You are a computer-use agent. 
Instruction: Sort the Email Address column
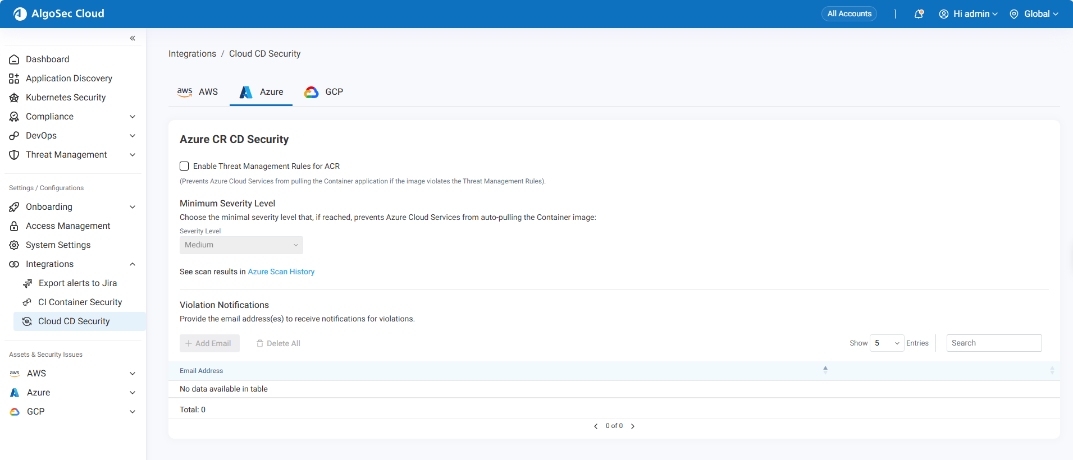click(825, 370)
